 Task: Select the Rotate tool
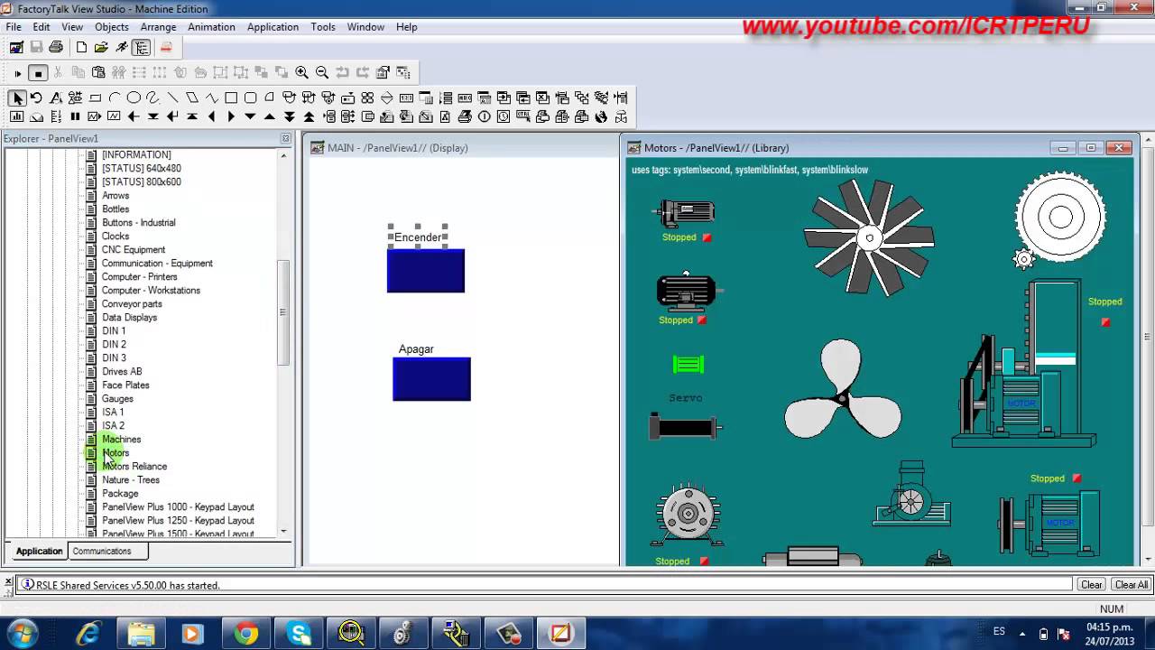pyautogui.click(x=36, y=97)
